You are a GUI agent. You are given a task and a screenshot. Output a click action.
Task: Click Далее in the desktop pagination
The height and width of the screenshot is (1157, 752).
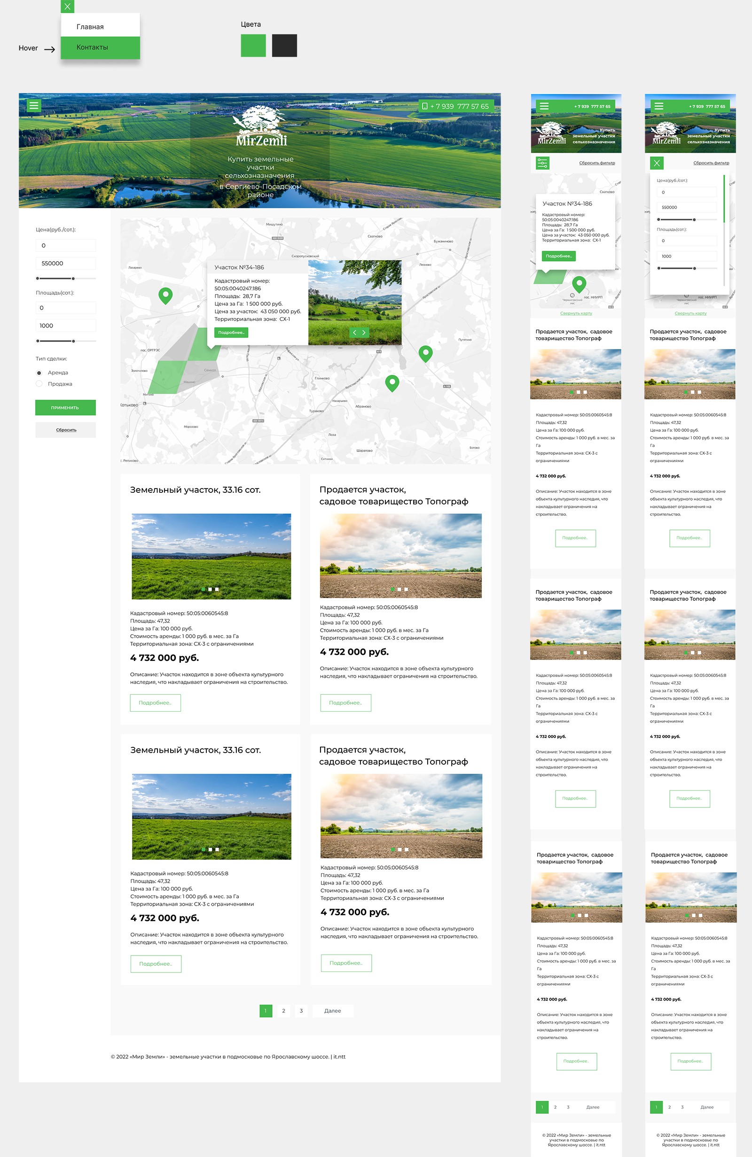[333, 1011]
